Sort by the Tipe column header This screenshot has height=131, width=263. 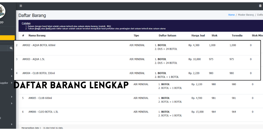[x=136, y=35]
